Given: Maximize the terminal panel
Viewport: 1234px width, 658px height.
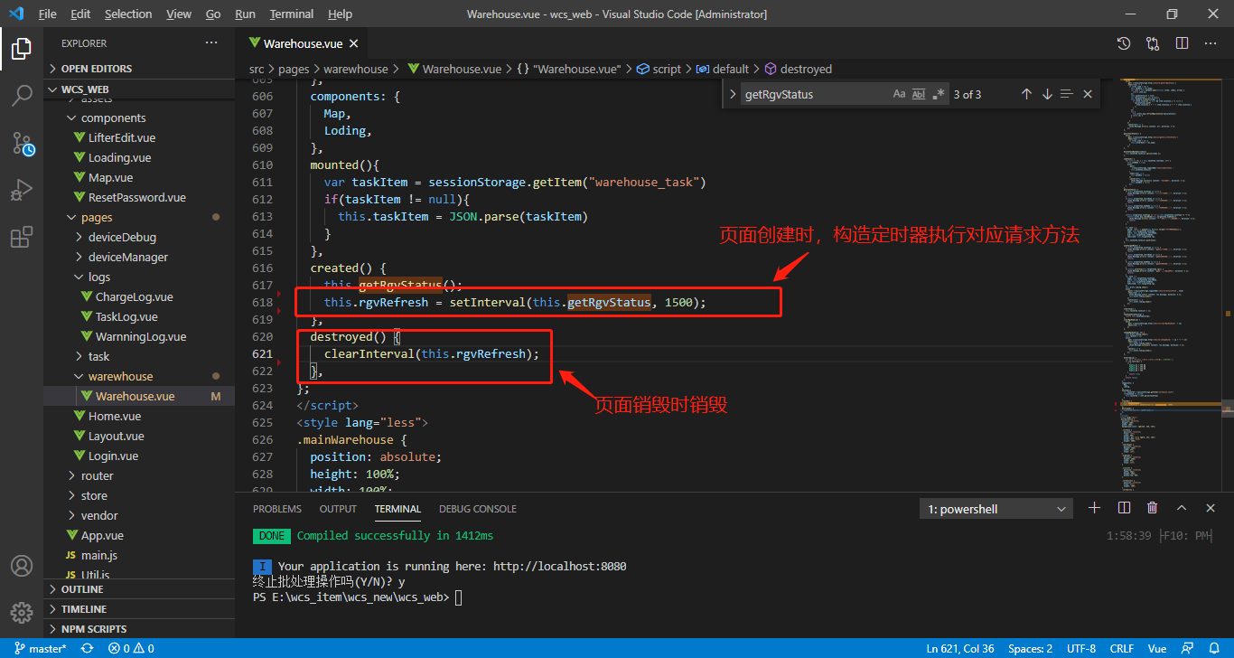Looking at the screenshot, I should [1182, 508].
